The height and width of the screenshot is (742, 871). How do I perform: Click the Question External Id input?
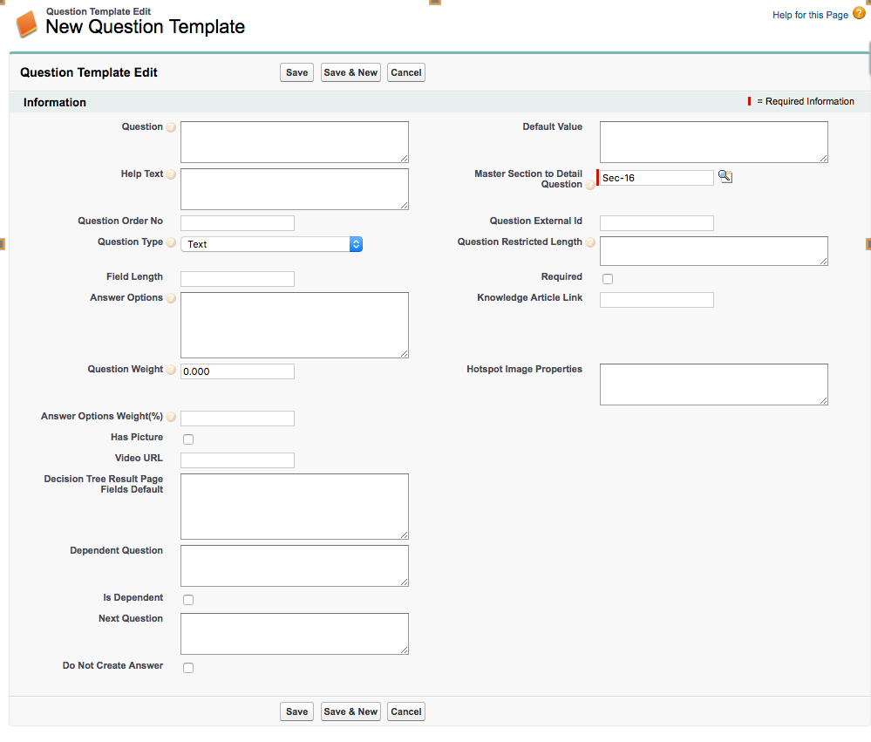coord(657,223)
